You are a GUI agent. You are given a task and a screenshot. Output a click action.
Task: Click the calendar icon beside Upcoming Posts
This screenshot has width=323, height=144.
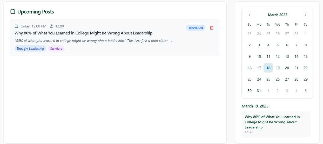click(x=13, y=12)
